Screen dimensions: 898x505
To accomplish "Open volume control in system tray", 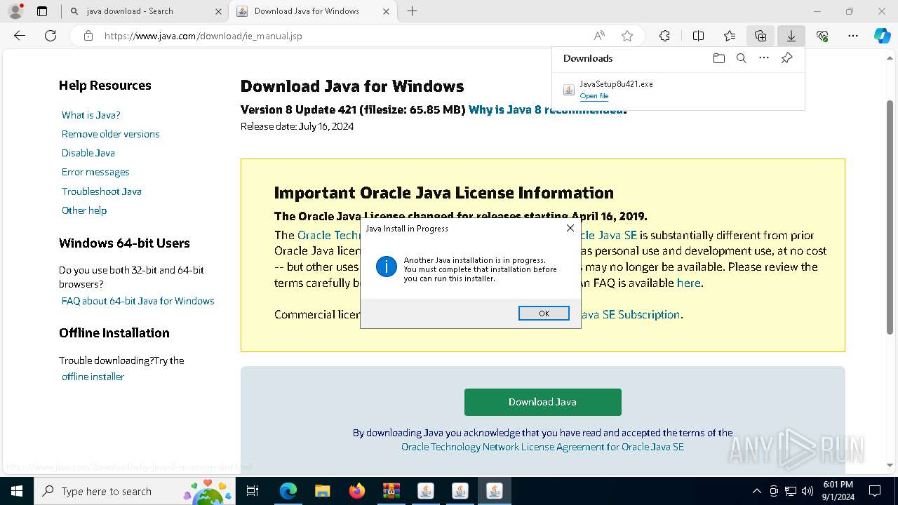I will coord(807,491).
